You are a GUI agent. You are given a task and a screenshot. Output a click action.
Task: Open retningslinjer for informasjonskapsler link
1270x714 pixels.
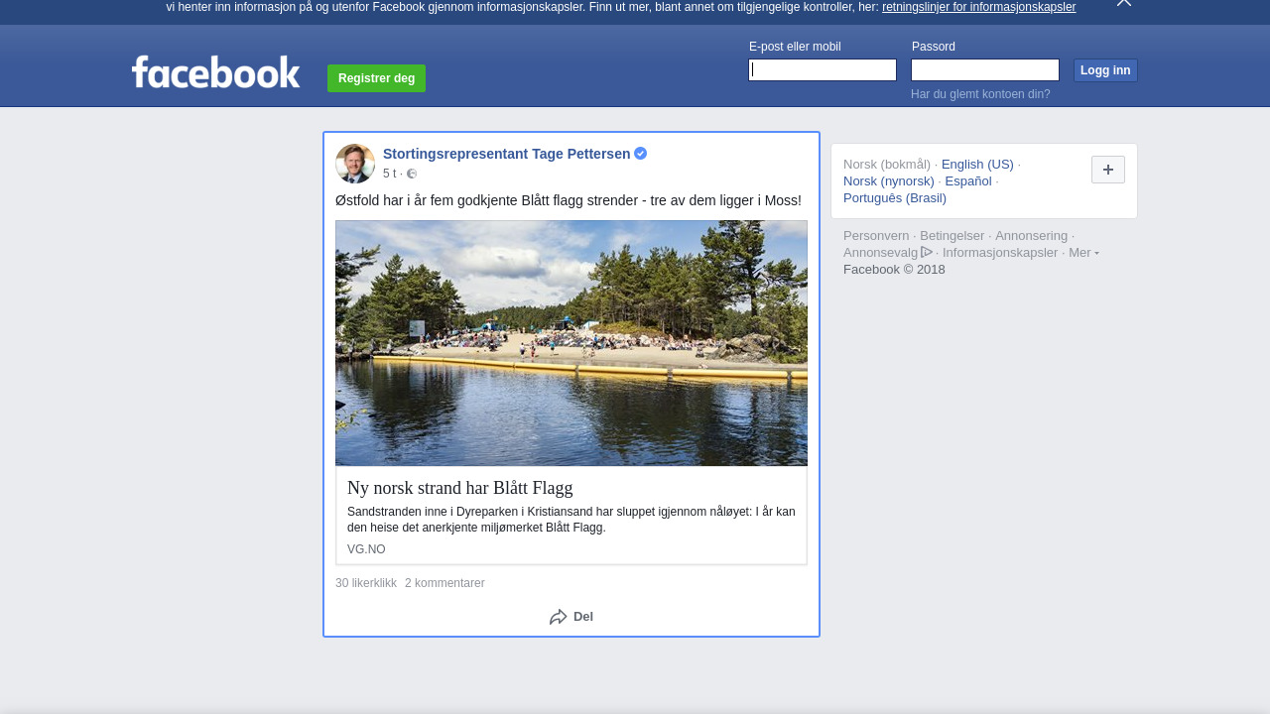tap(979, 7)
